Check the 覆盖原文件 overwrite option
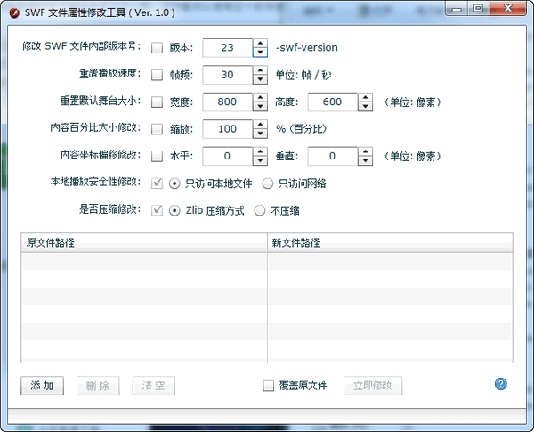The width and height of the screenshot is (534, 432). click(x=269, y=386)
